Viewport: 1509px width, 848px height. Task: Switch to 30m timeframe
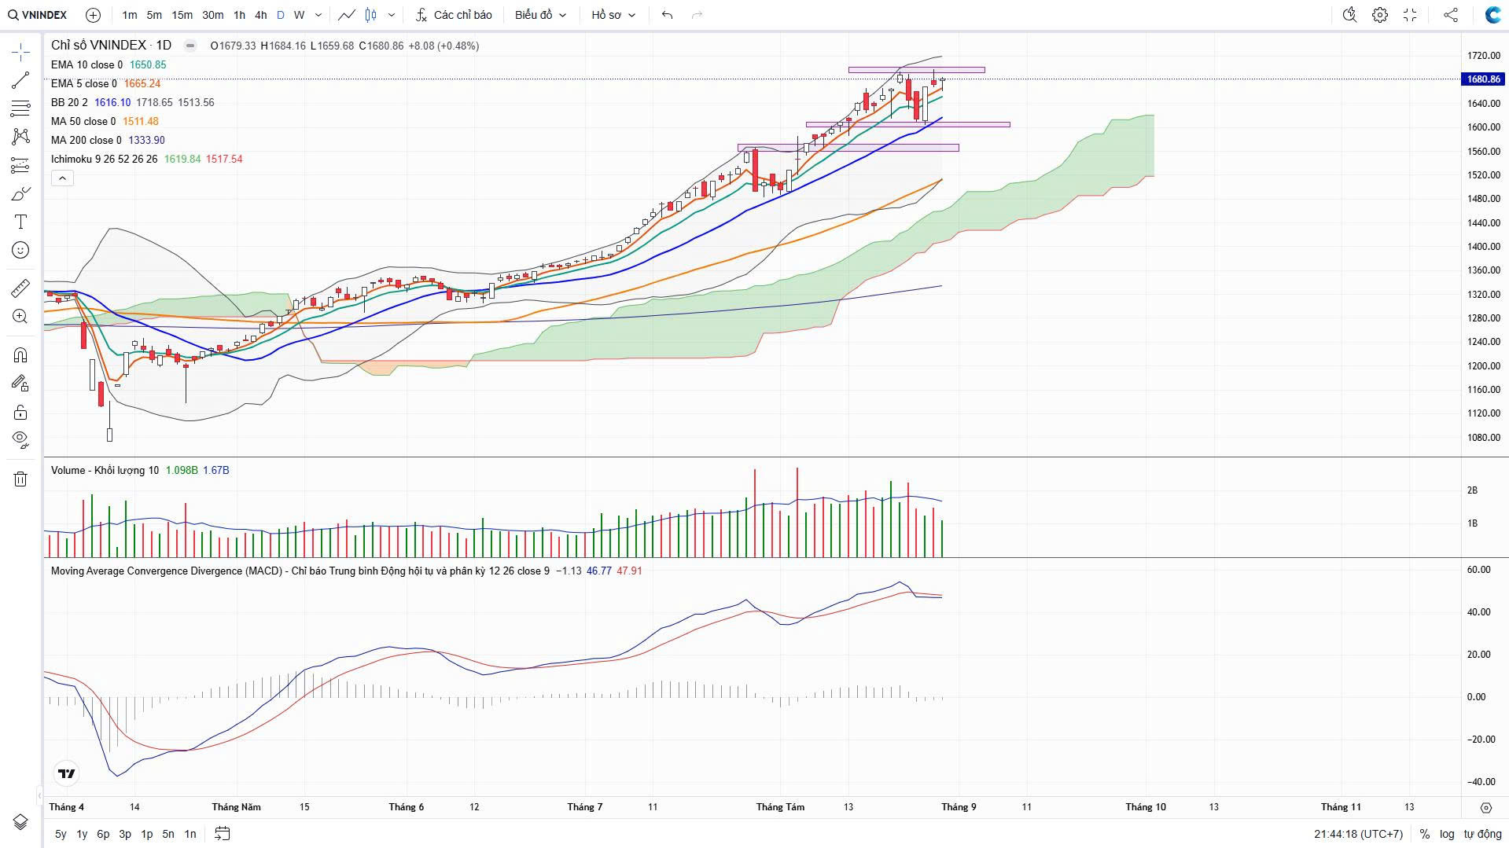point(212,15)
